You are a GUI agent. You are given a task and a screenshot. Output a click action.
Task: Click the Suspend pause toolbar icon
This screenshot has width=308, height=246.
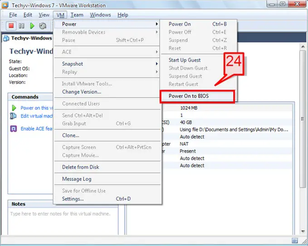coord(21,26)
